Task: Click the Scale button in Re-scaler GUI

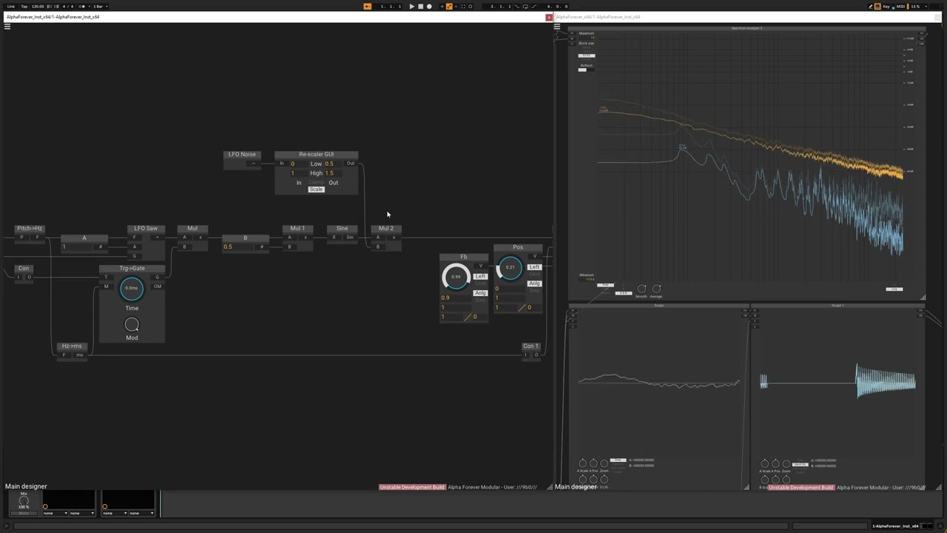Action: 316,190
